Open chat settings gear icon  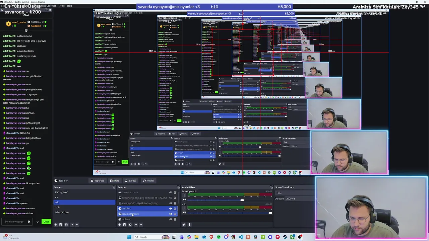click(x=38, y=222)
